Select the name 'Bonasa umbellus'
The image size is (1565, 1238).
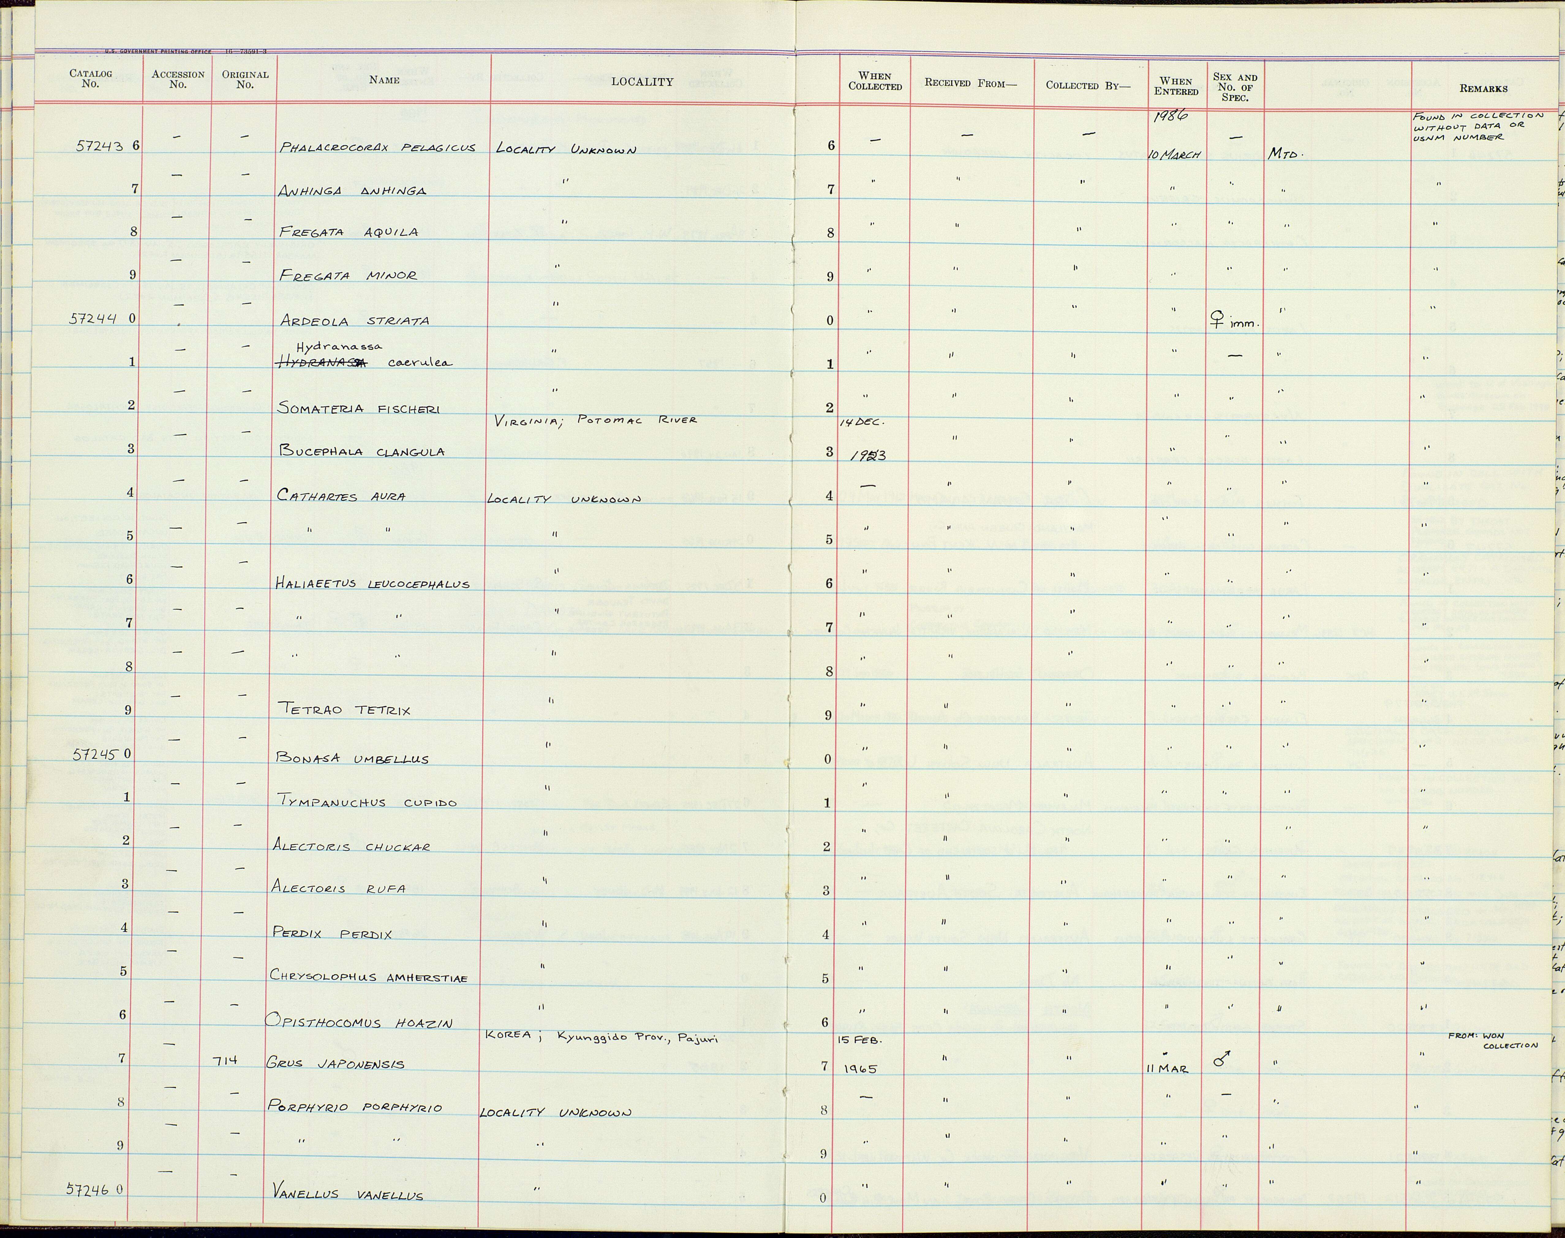point(352,758)
